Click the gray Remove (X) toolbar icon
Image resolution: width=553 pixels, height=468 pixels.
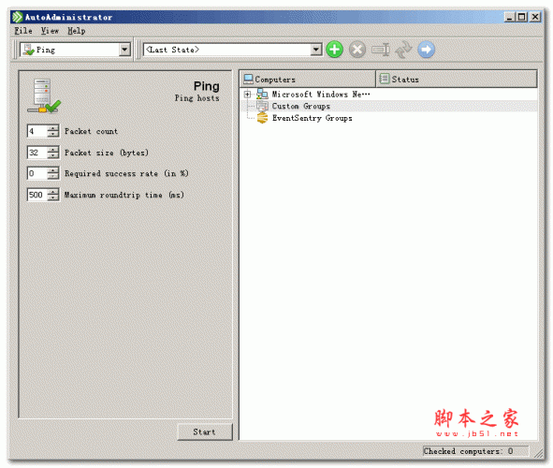tap(357, 50)
